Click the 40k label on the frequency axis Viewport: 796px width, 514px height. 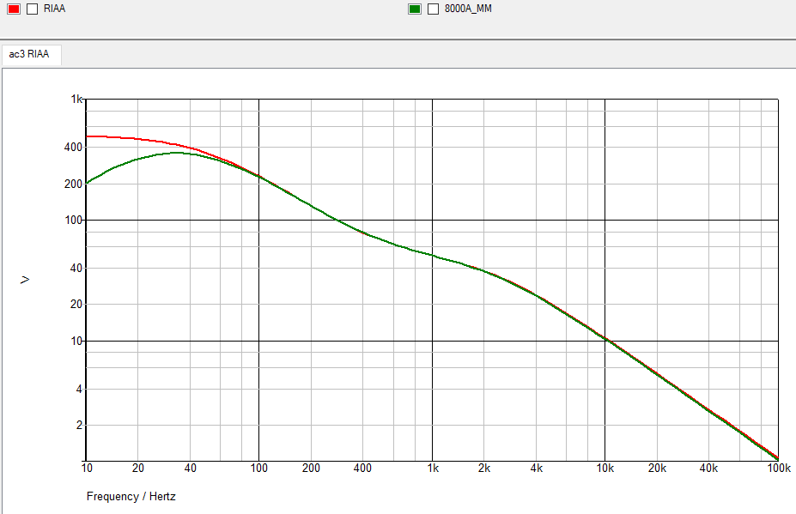pyautogui.click(x=708, y=468)
